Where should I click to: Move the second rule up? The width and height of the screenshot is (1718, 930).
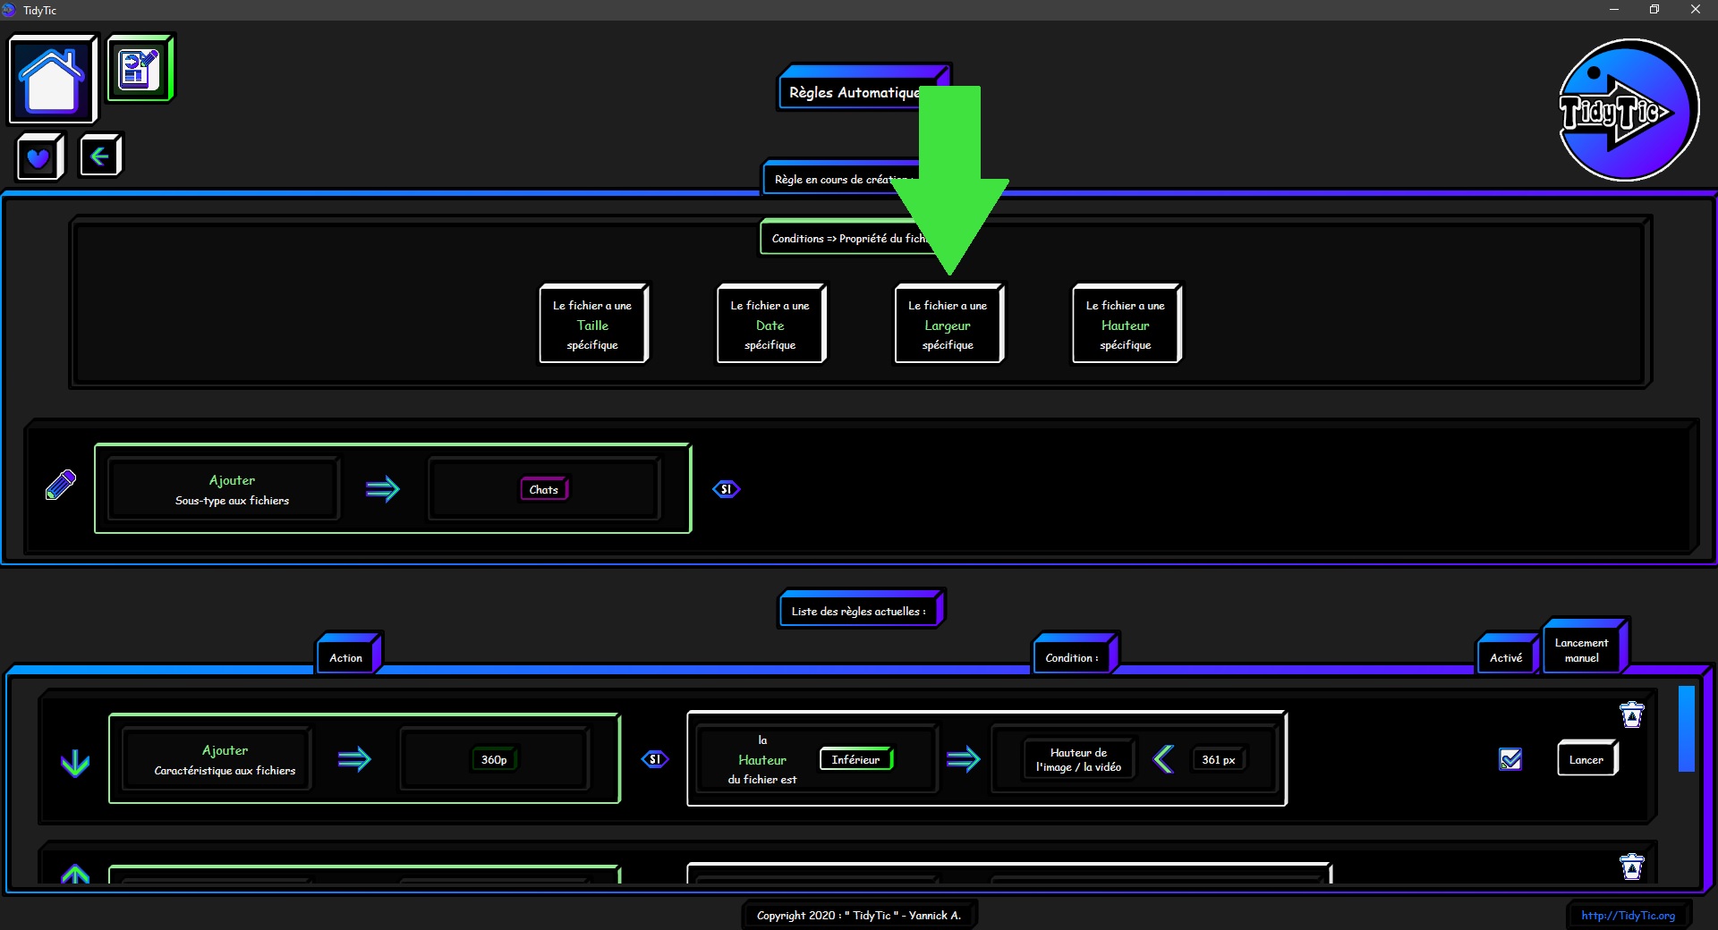(x=75, y=874)
